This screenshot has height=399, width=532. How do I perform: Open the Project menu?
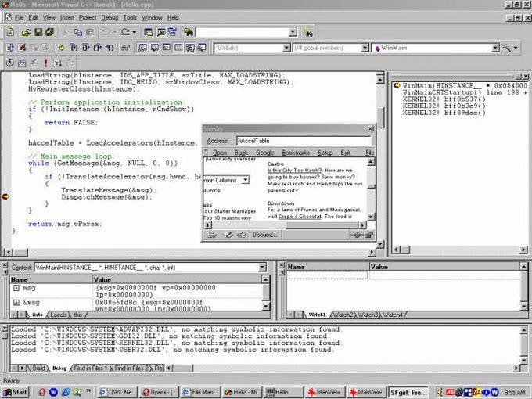(x=88, y=18)
